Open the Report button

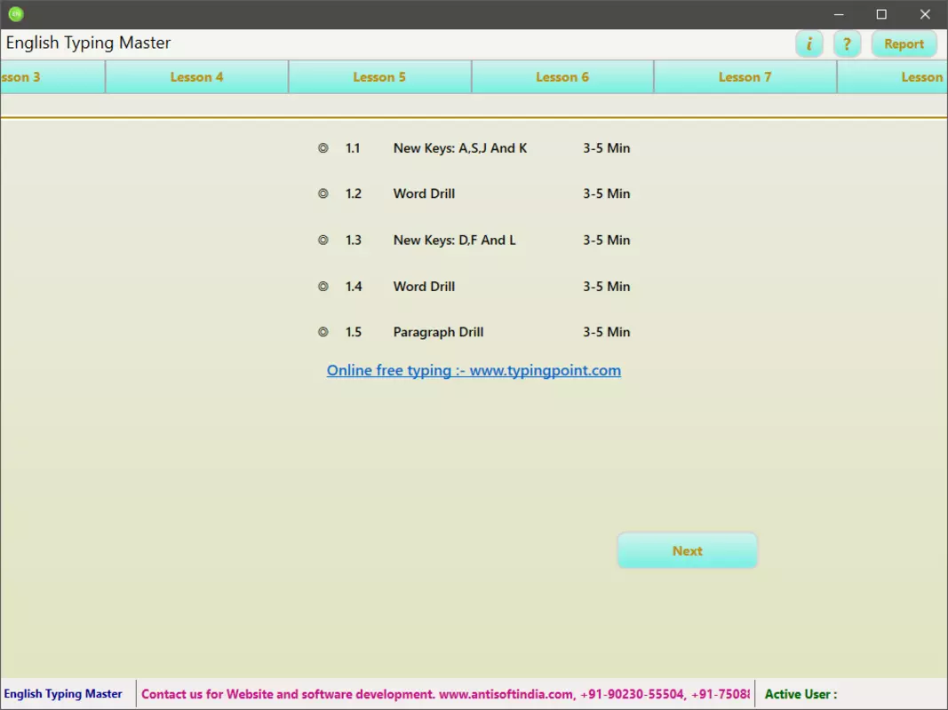[904, 44]
